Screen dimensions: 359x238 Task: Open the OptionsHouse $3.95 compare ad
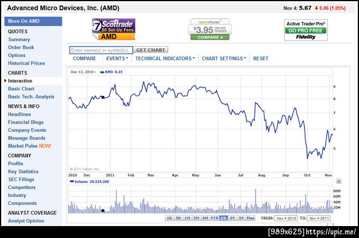(x=210, y=29)
